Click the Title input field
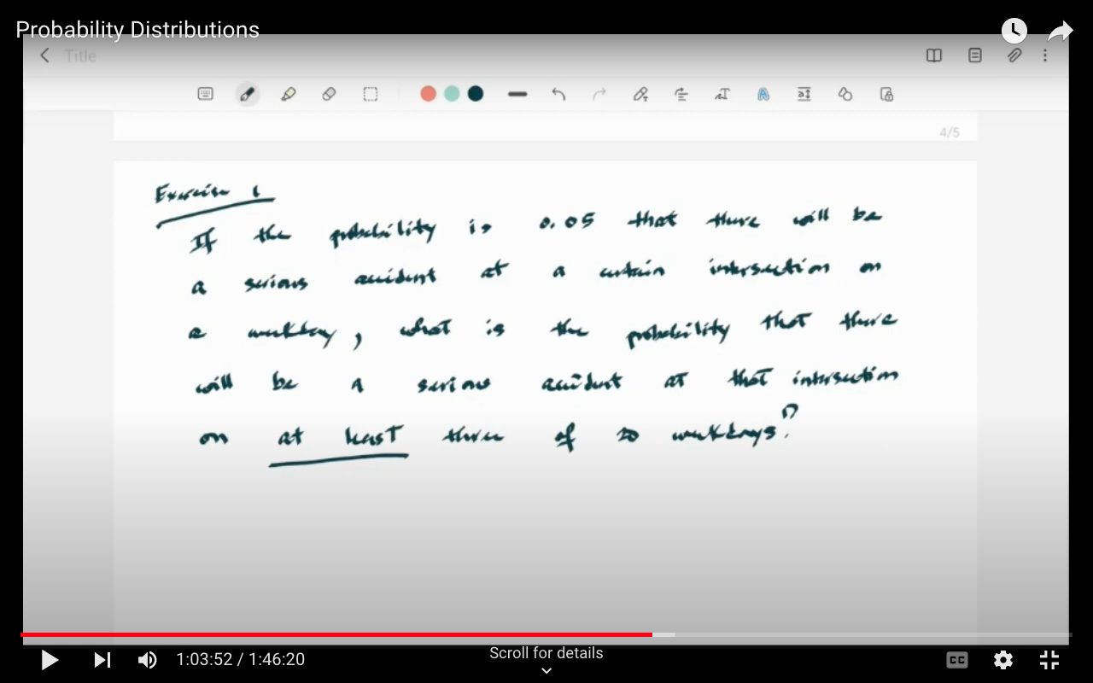This screenshot has height=683, width=1093. pos(80,55)
